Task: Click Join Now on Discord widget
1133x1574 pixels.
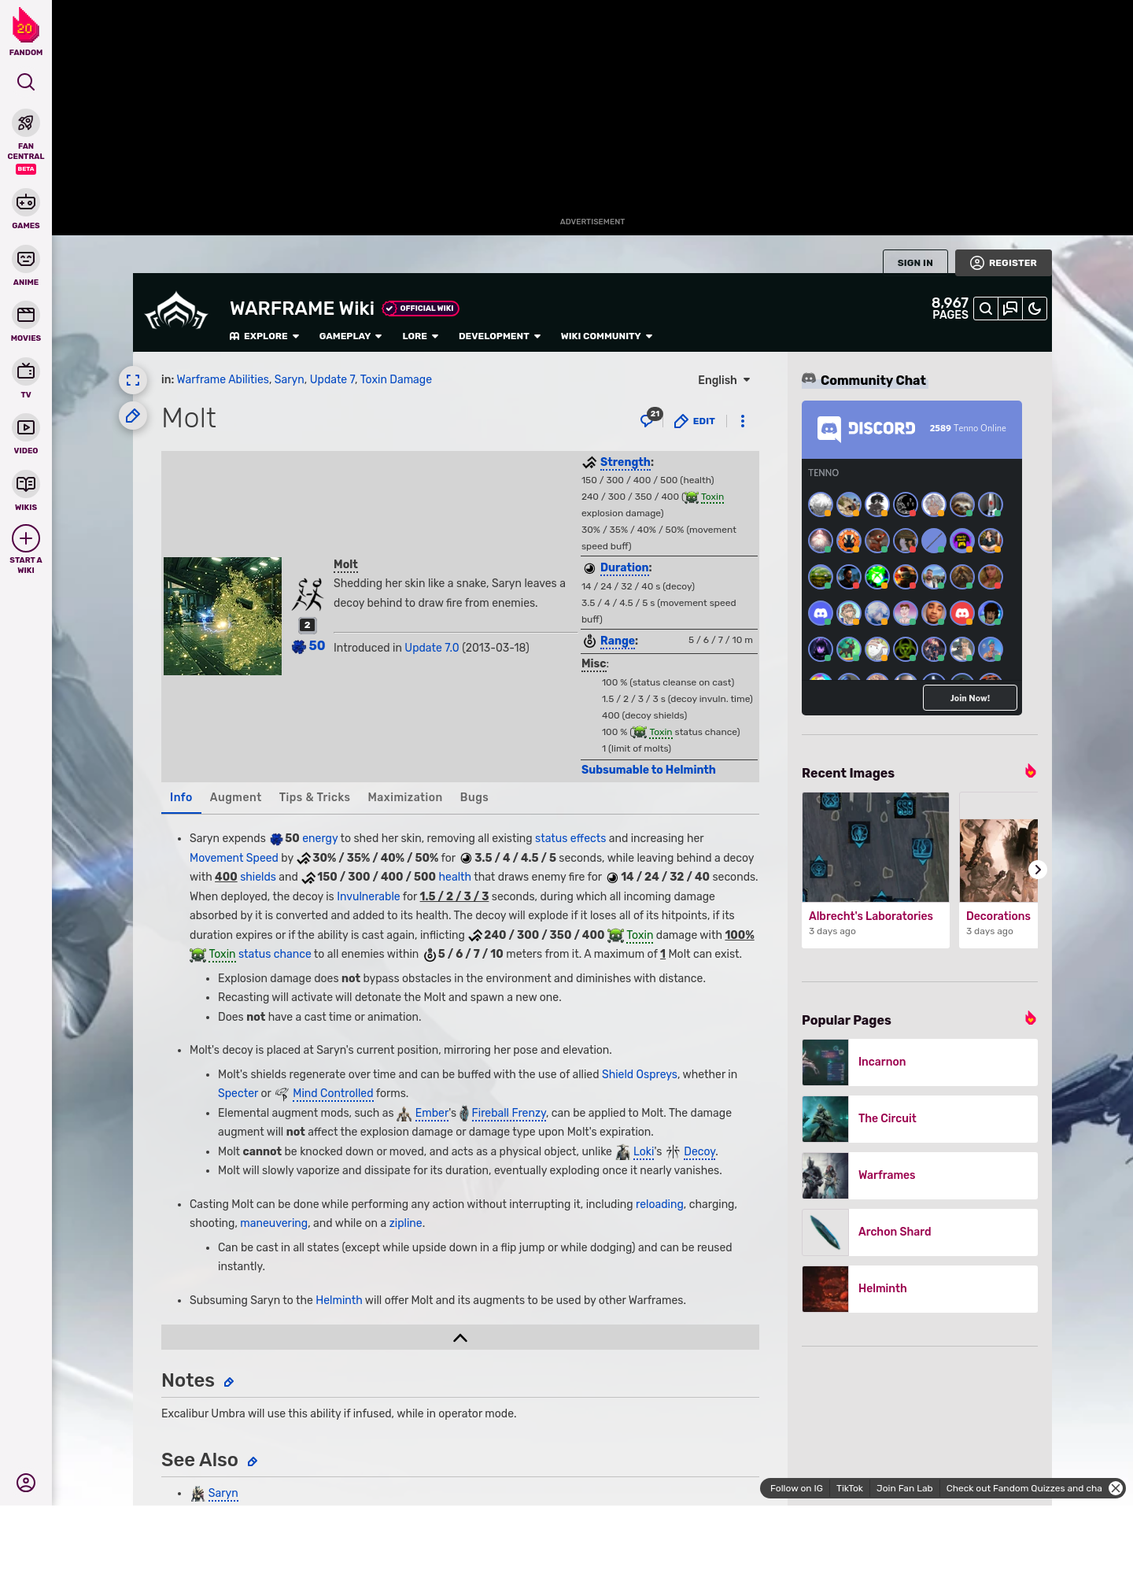Action: (970, 698)
